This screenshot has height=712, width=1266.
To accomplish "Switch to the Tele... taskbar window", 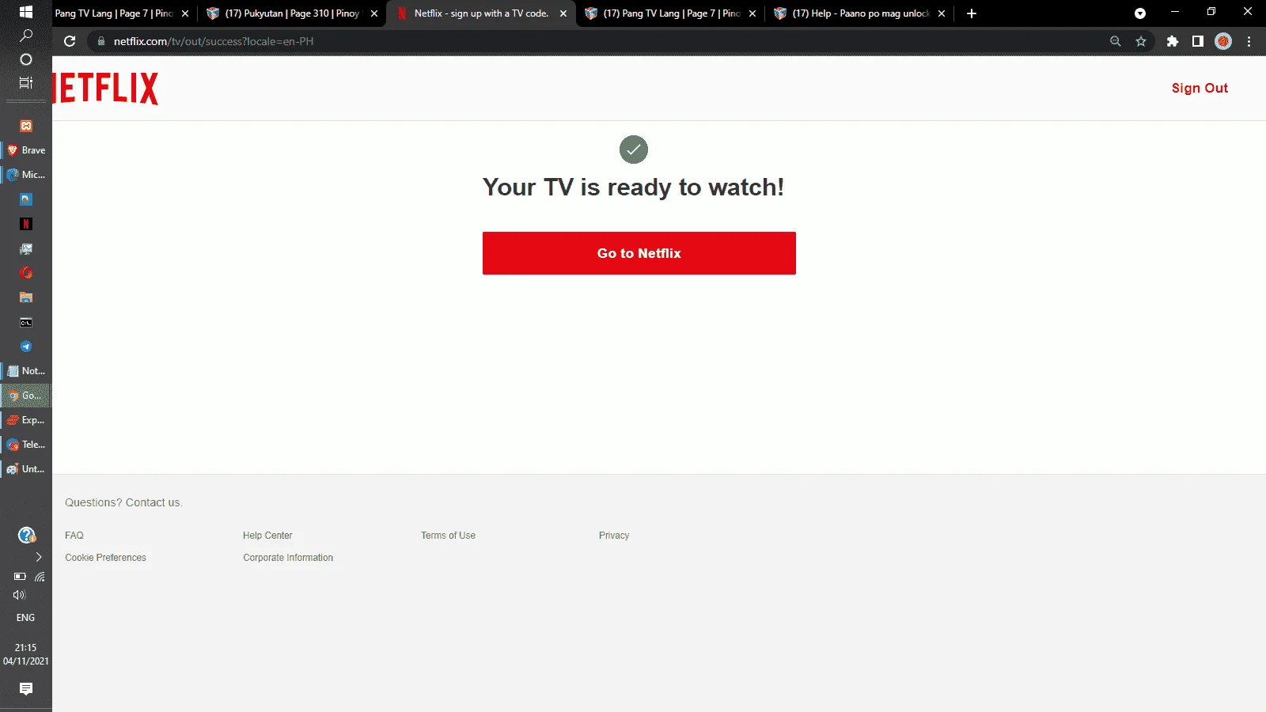I will point(26,445).
